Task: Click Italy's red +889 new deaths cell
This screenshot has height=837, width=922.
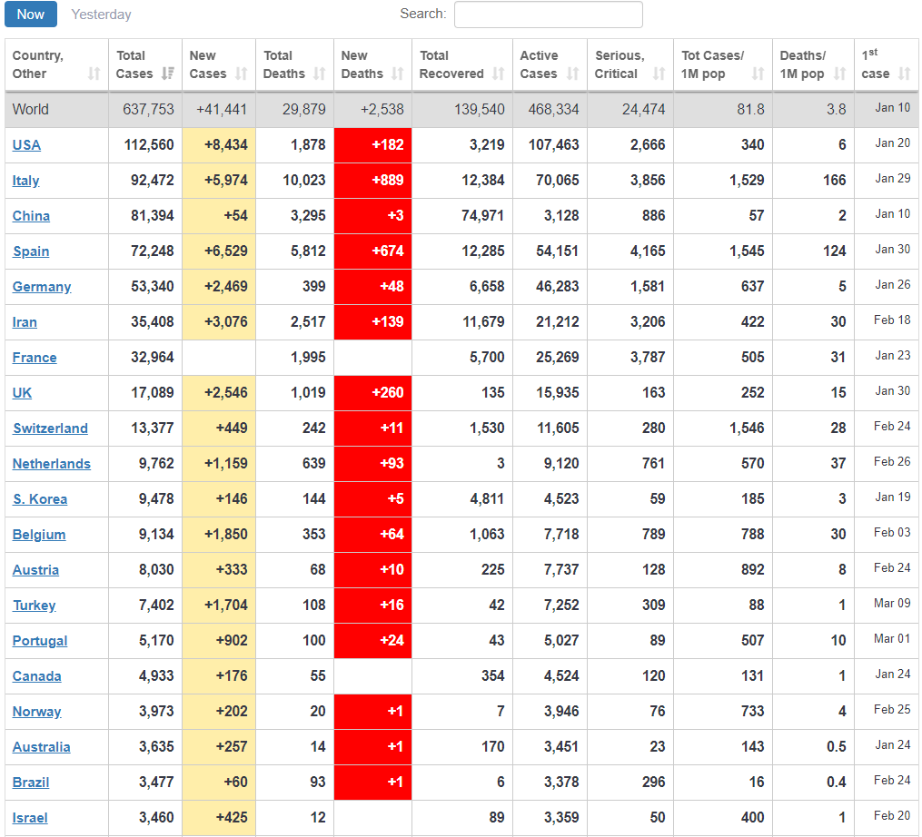Action: [x=372, y=181]
